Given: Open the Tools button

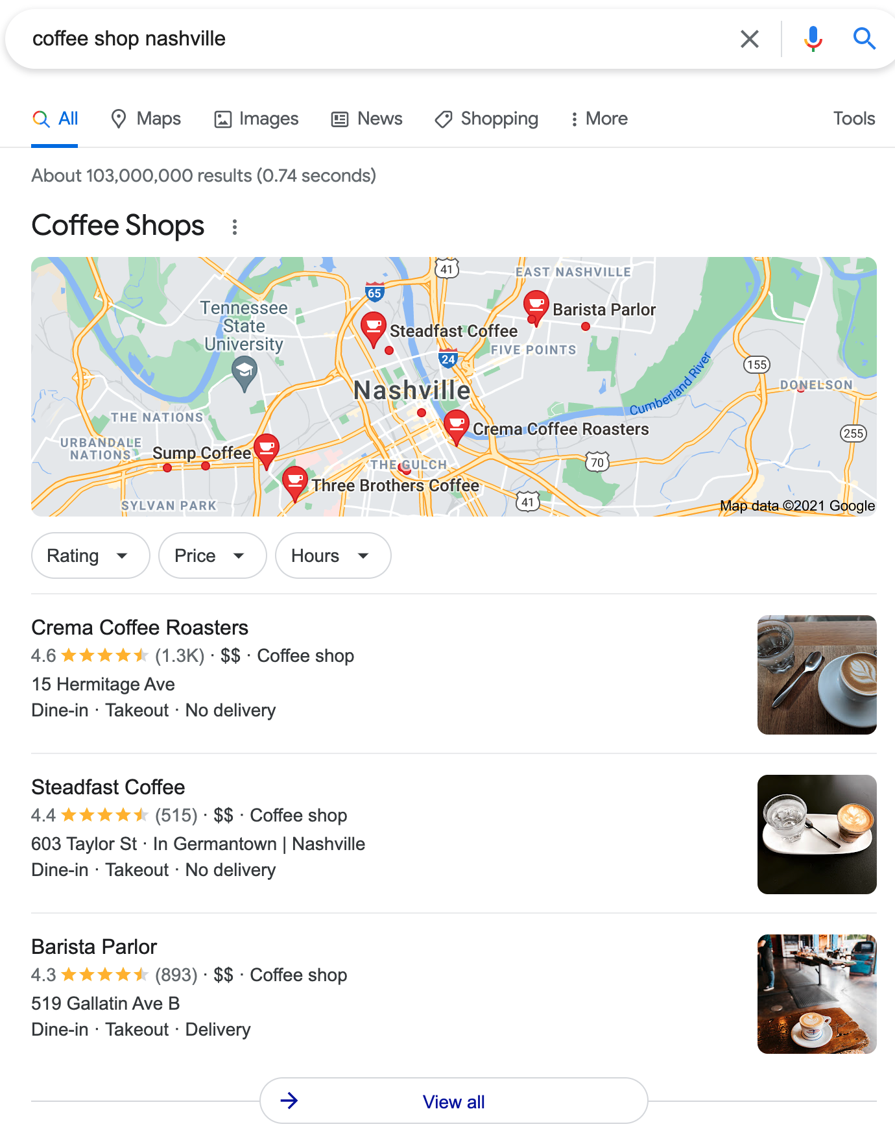Looking at the screenshot, I should click(854, 119).
